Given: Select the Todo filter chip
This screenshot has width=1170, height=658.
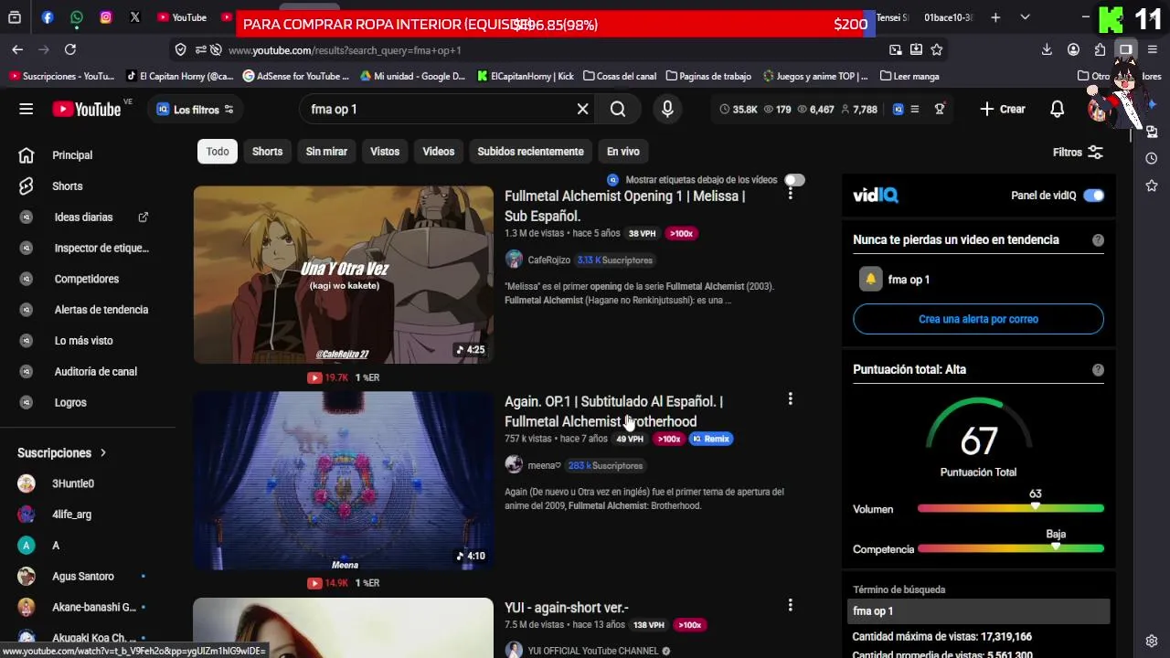Looking at the screenshot, I should tap(218, 152).
